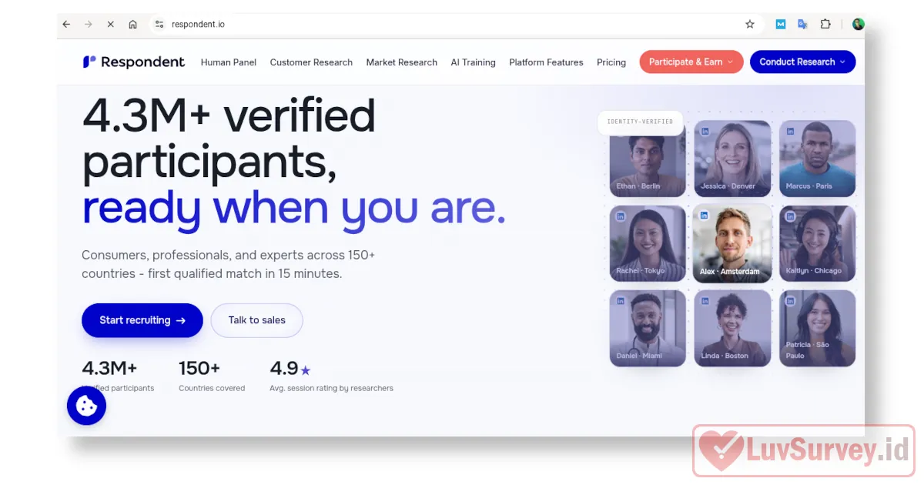
Task: Open the Platform Features menu
Action: (x=546, y=62)
